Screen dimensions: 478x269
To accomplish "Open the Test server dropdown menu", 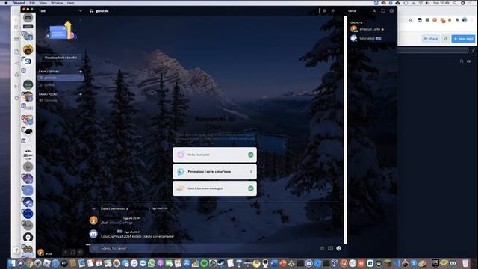I will tap(81, 11).
